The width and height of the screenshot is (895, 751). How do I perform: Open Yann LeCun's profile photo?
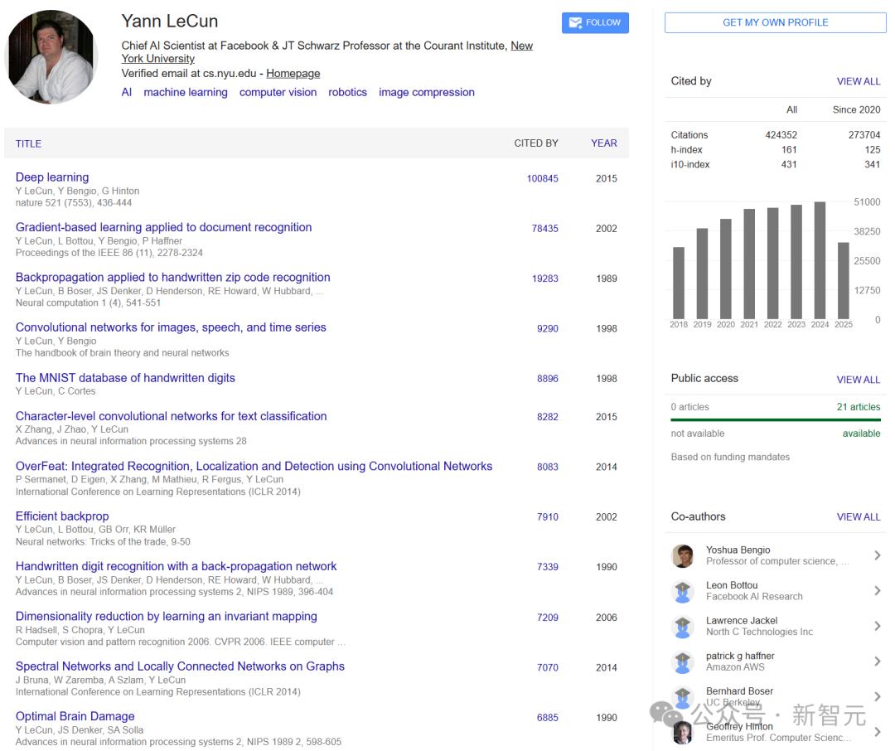51,56
